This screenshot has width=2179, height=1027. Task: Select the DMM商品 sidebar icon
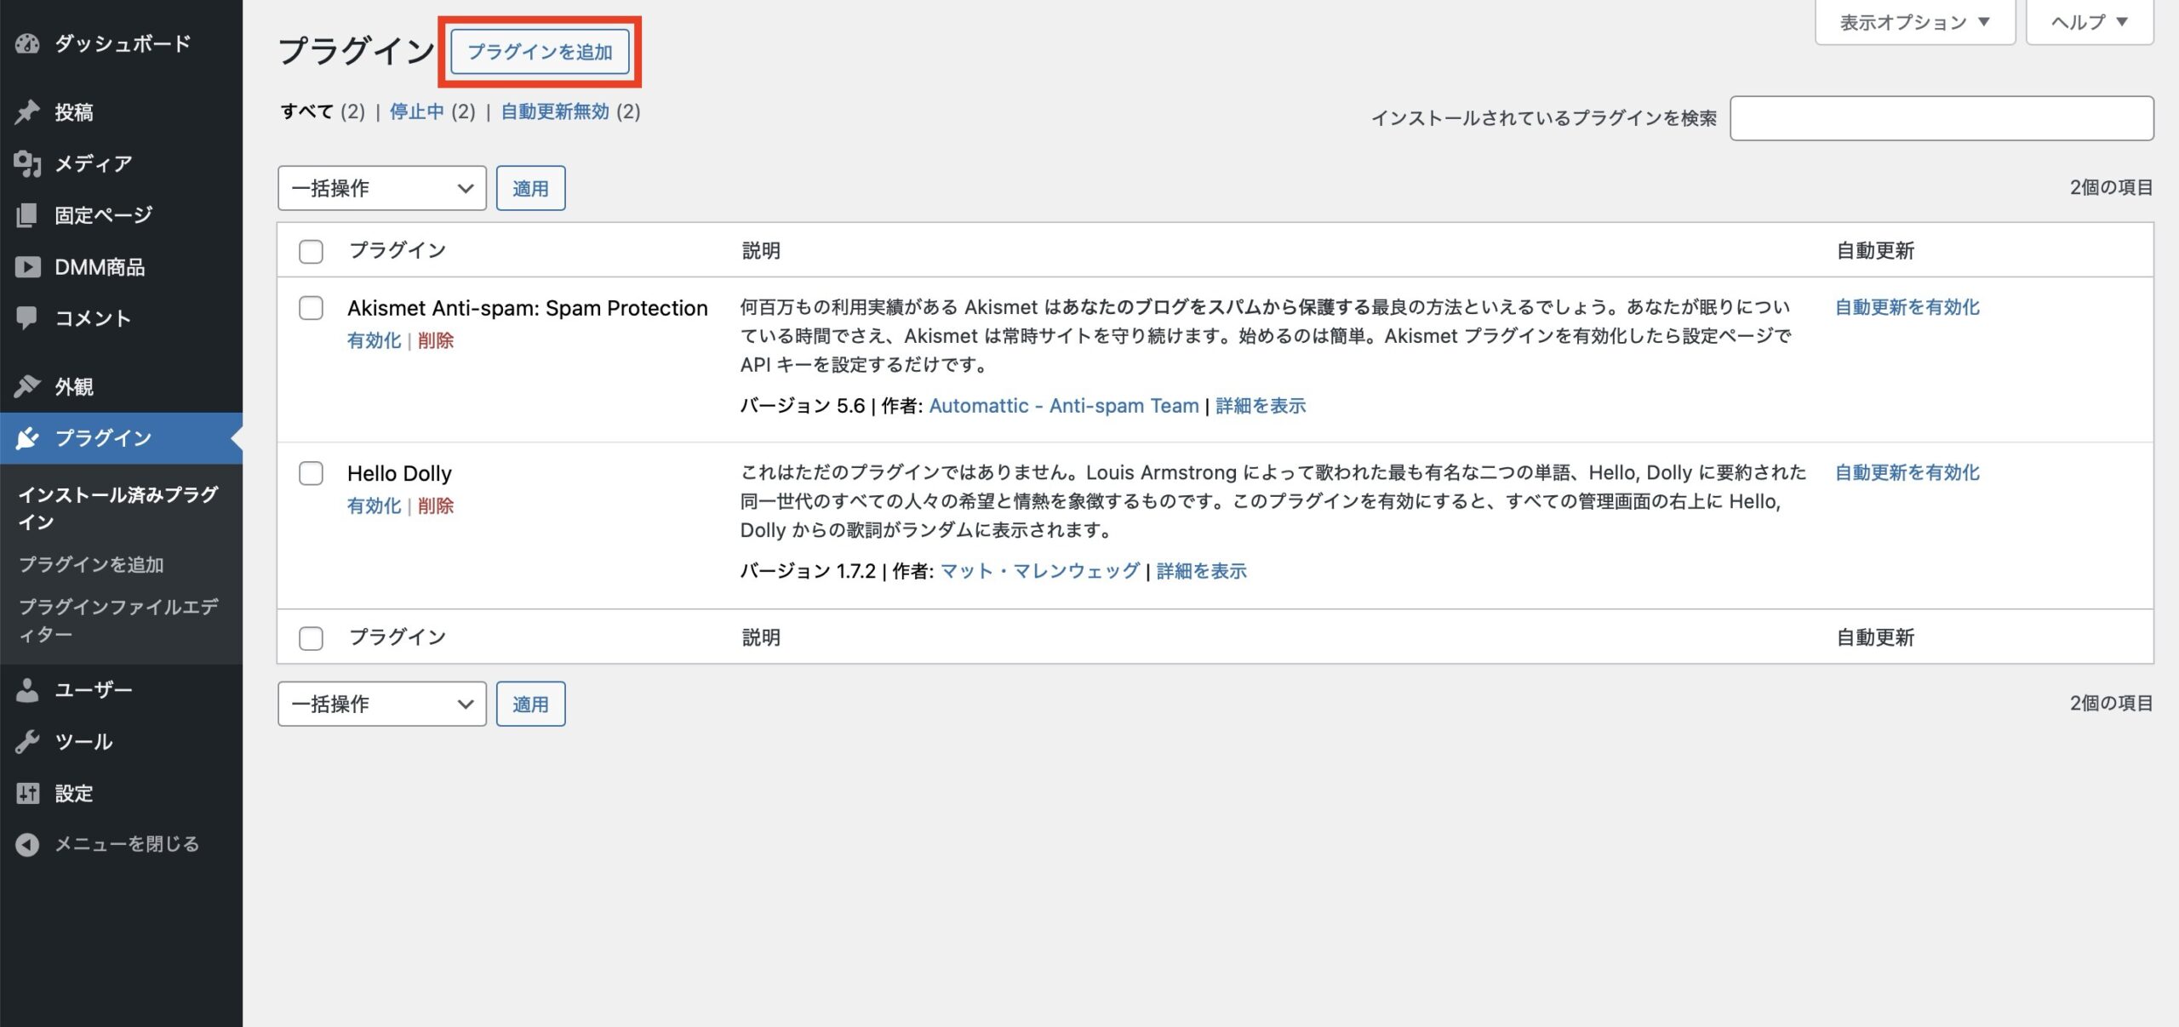click(x=26, y=266)
